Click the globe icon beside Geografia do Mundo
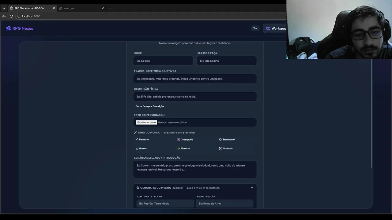 point(138,188)
